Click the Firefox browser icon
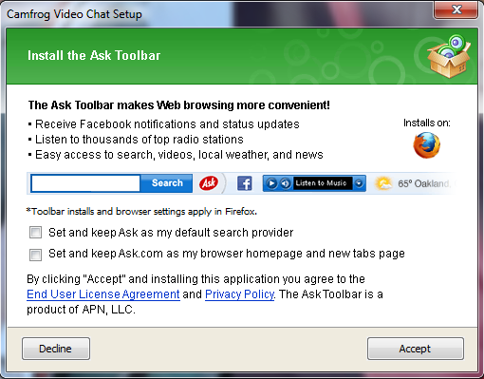484x379 pixels. (x=426, y=145)
